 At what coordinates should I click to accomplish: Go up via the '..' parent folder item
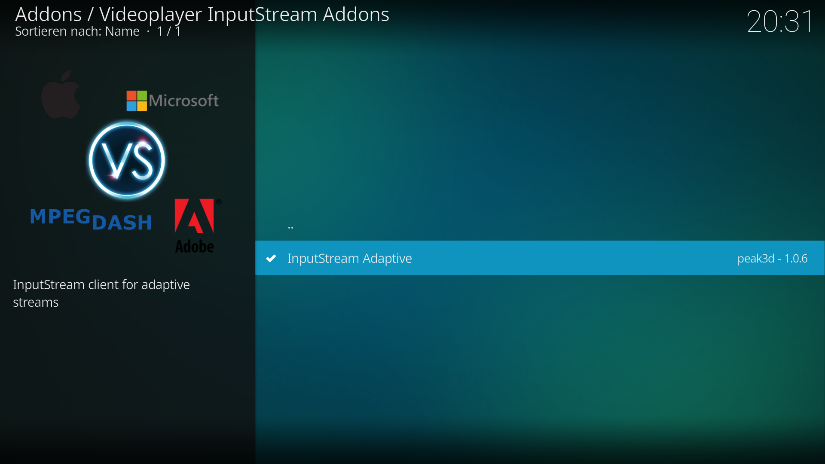540,223
